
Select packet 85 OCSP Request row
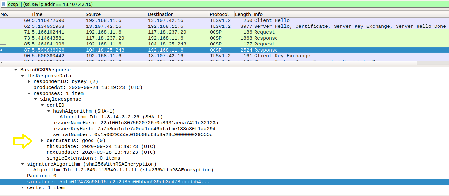tap(224, 44)
